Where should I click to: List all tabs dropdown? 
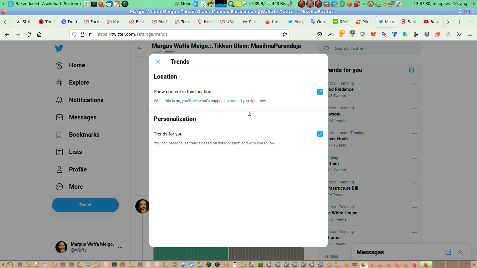[x=471, y=22]
